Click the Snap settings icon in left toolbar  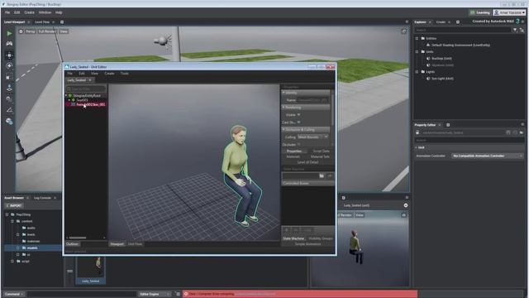pos(9,99)
